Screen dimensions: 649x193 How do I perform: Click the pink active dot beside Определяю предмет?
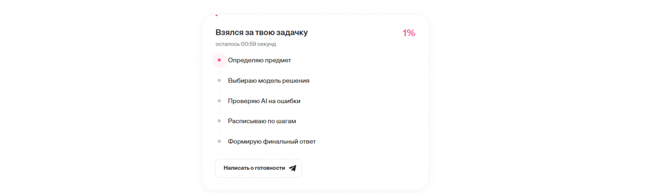pyautogui.click(x=219, y=60)
